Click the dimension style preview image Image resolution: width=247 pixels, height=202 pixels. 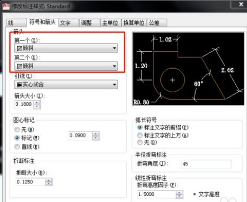[x=188, y=69]
